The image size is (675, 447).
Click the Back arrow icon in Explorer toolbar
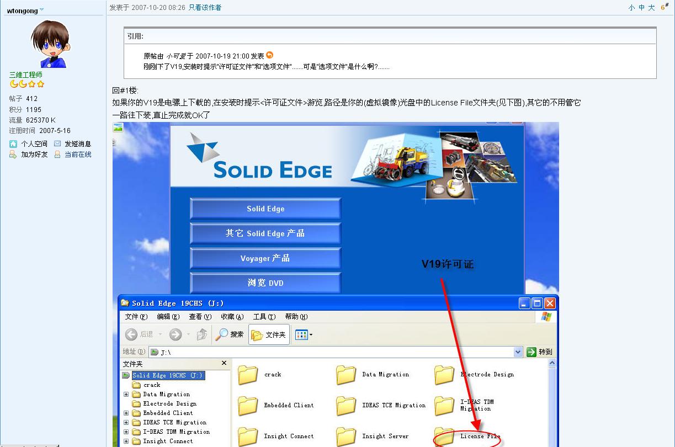[131, 334]
